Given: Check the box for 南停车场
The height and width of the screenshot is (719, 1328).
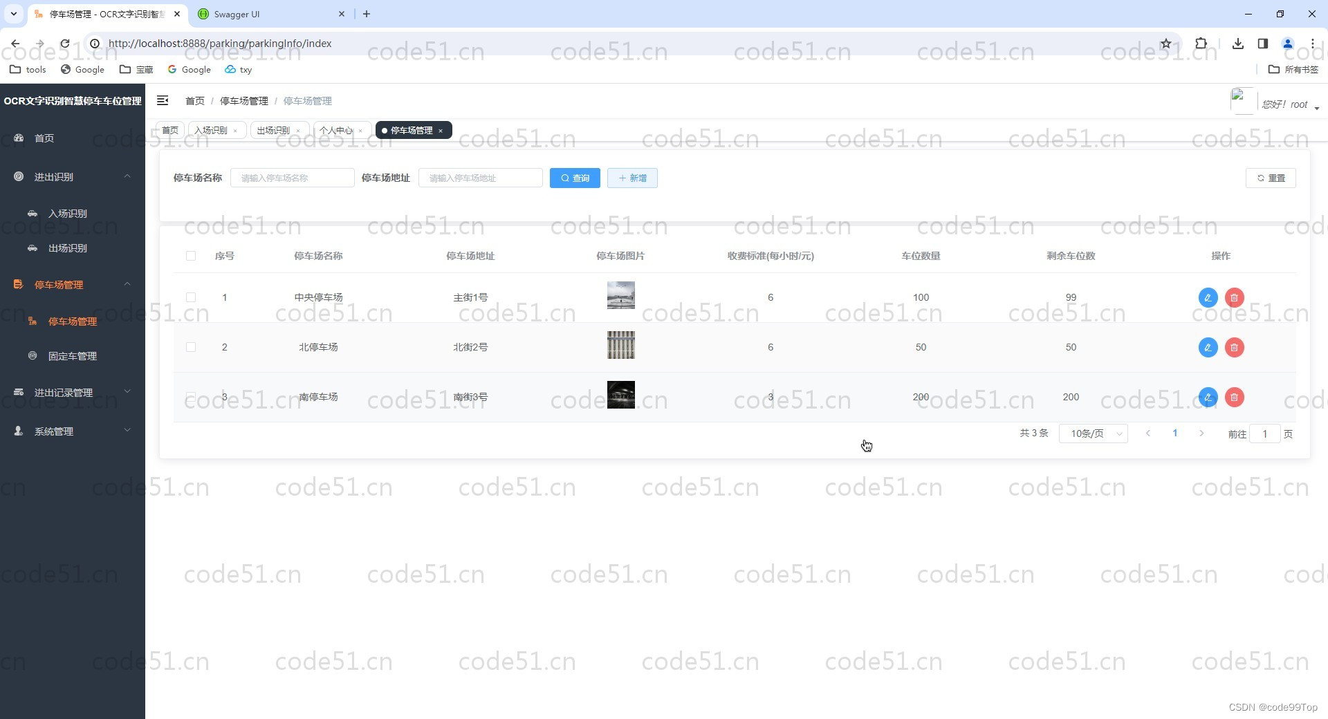Looking at the screenshot, I should 191,397.
